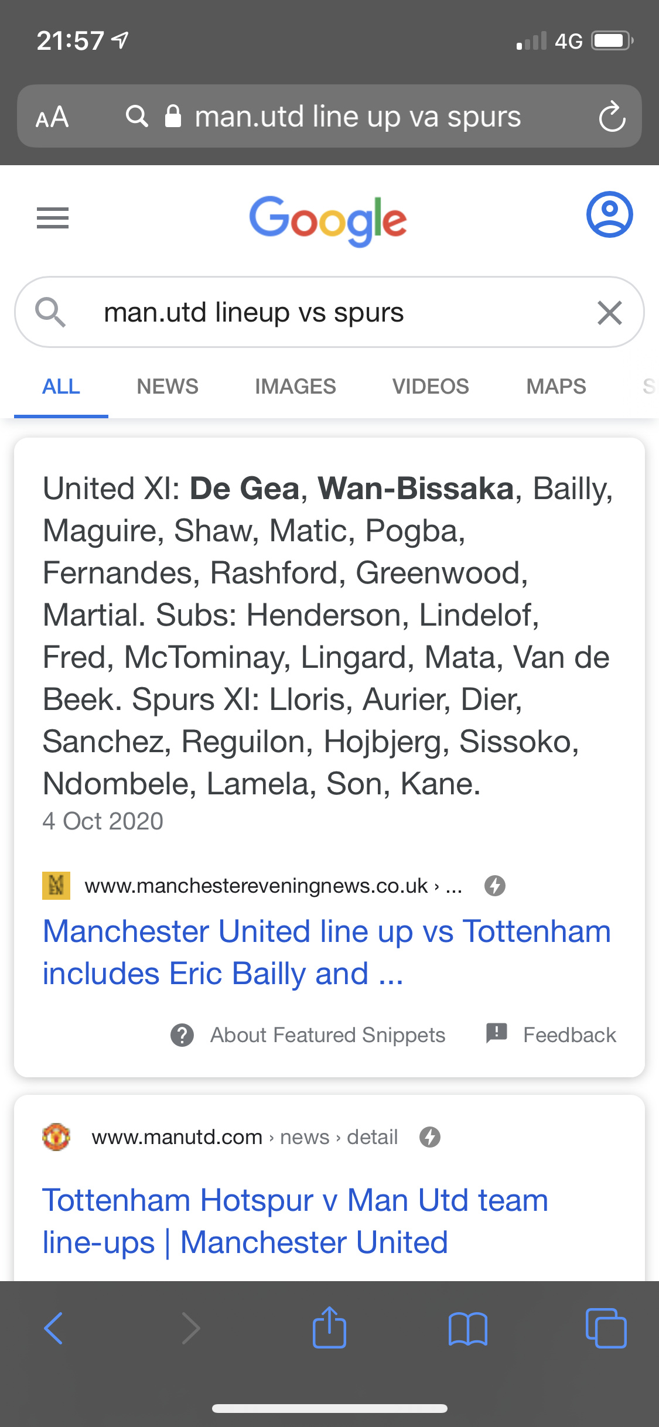Viewport: 659px width, 1427px height.
Task: Select the VIDEOS tab
Action: point(431,387)
